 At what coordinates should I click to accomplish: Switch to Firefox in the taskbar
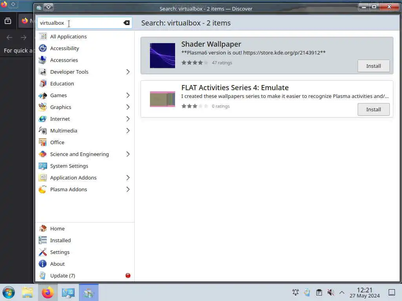click(x=48, y=292)
